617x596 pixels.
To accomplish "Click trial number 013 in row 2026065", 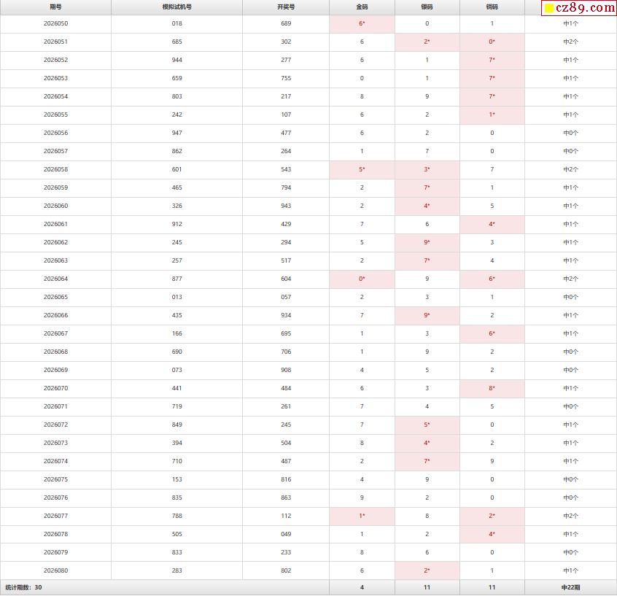I will 176,297.
